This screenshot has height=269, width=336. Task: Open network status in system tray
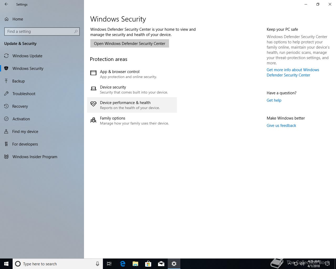(296, 264)
